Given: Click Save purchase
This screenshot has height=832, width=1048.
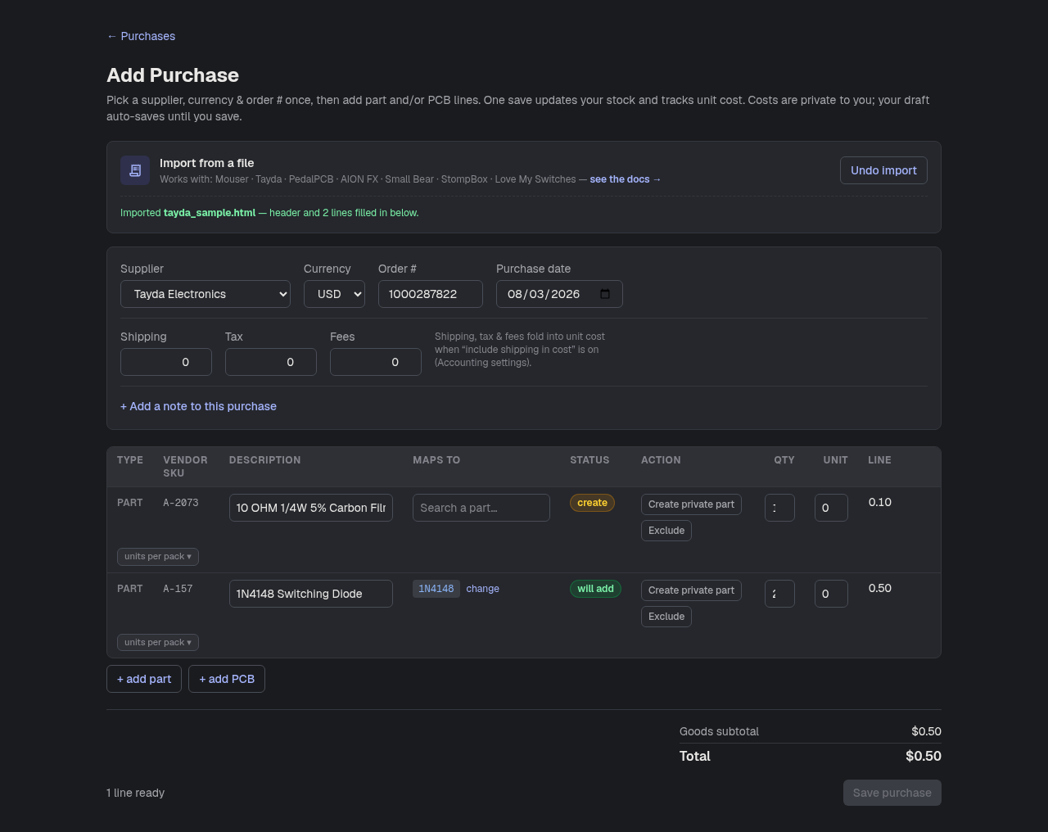Looking at the screenshot, I should [892, 793].
